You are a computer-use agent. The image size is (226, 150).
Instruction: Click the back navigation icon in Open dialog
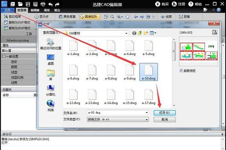[x=134, y=33]
